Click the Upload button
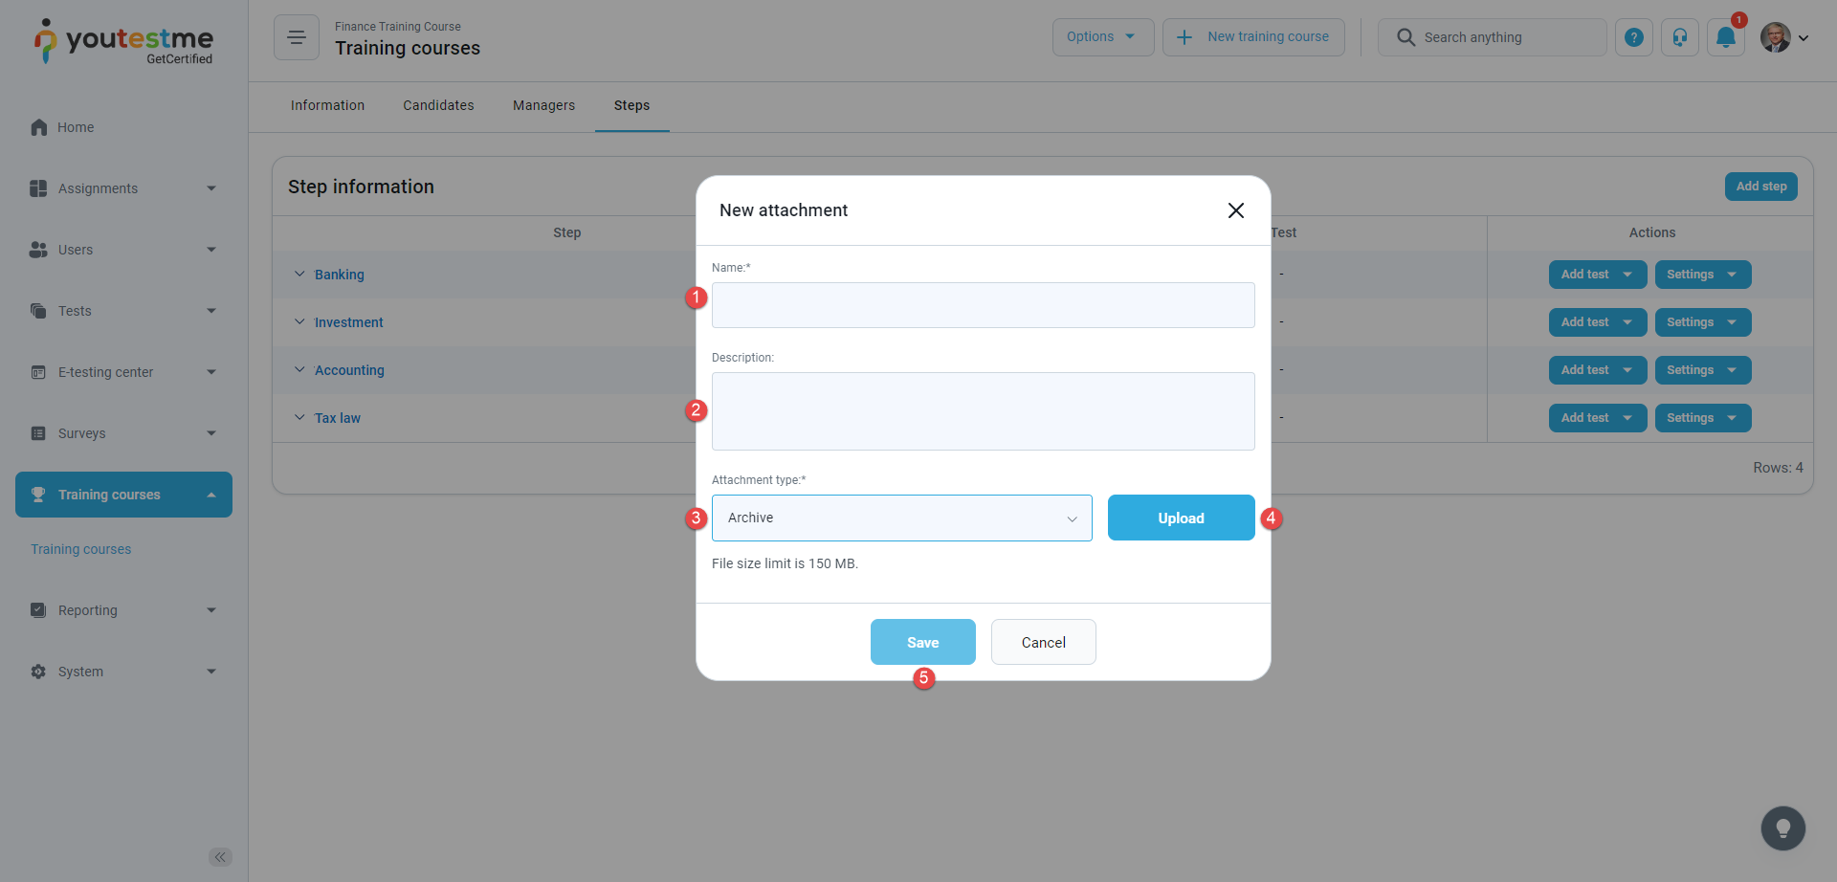The image size is (1837, 882). coord(1181,518)
